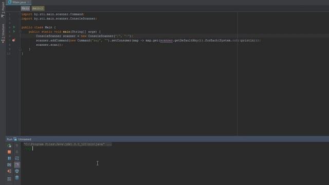Click the ConsoleScanner declaration line

coord(84,36)
